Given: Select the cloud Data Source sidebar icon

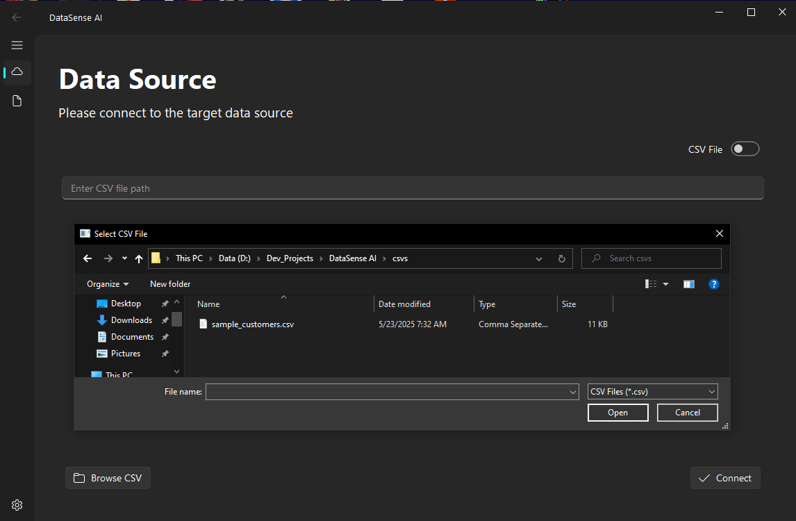Looking at the screenshot, I should coord(17,72).
